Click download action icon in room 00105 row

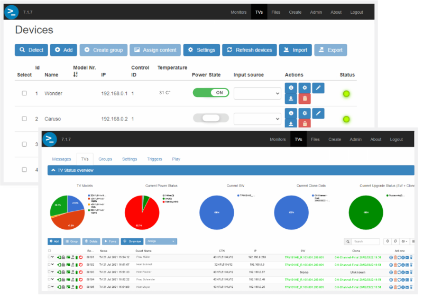click(x=391, y=287)
